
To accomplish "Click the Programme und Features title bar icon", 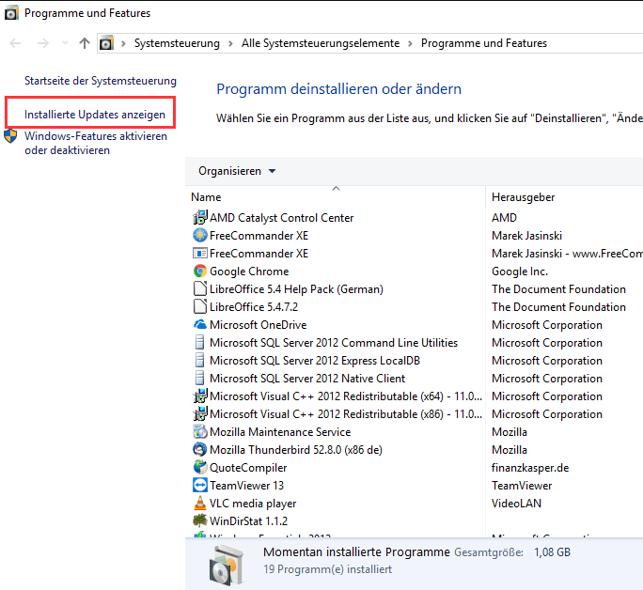I will click(11, 13).
